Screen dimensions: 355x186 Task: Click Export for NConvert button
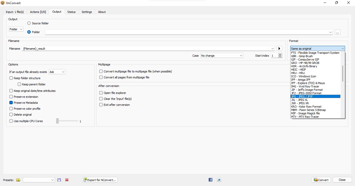[100, 180]
